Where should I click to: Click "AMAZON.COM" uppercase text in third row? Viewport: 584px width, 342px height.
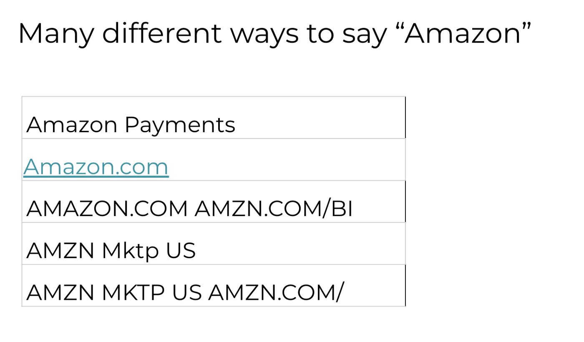point(107,209)
